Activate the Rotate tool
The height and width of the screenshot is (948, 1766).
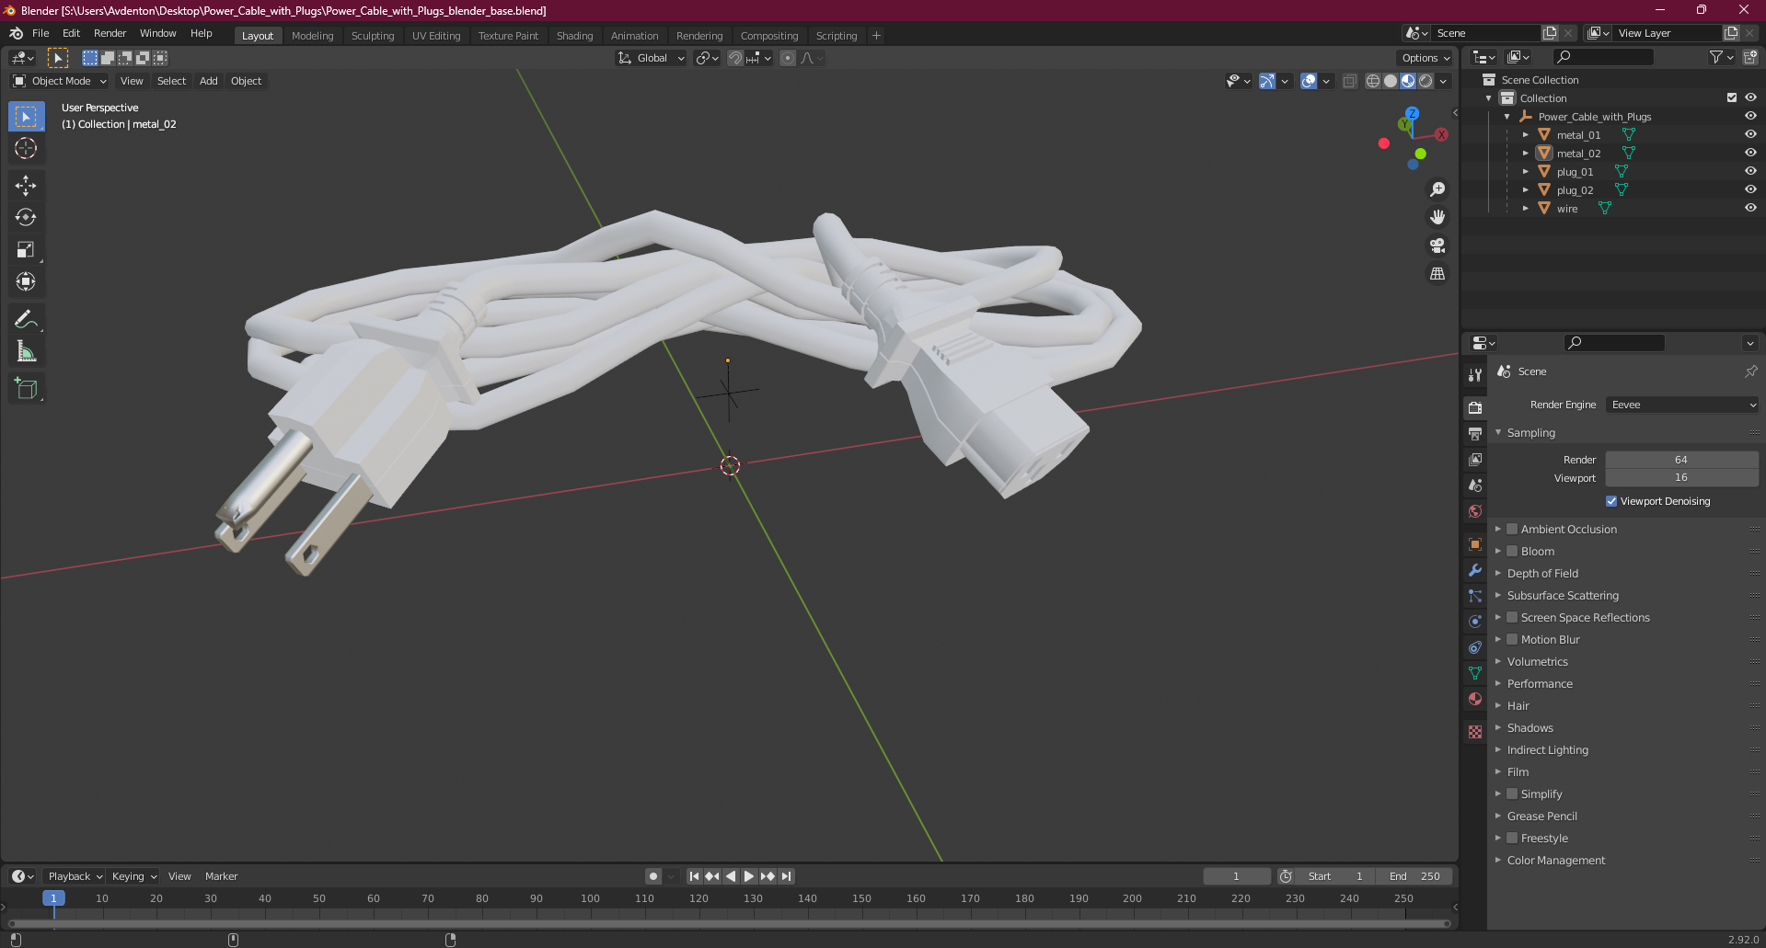(x=26, y=218)
